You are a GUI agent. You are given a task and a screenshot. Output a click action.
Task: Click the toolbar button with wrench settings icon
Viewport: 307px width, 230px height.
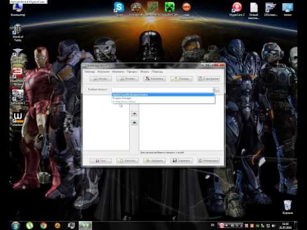[x=154, y=79]
